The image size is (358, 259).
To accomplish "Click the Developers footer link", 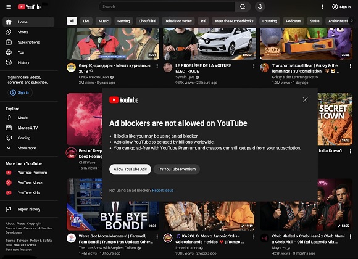I will point(14,232).
